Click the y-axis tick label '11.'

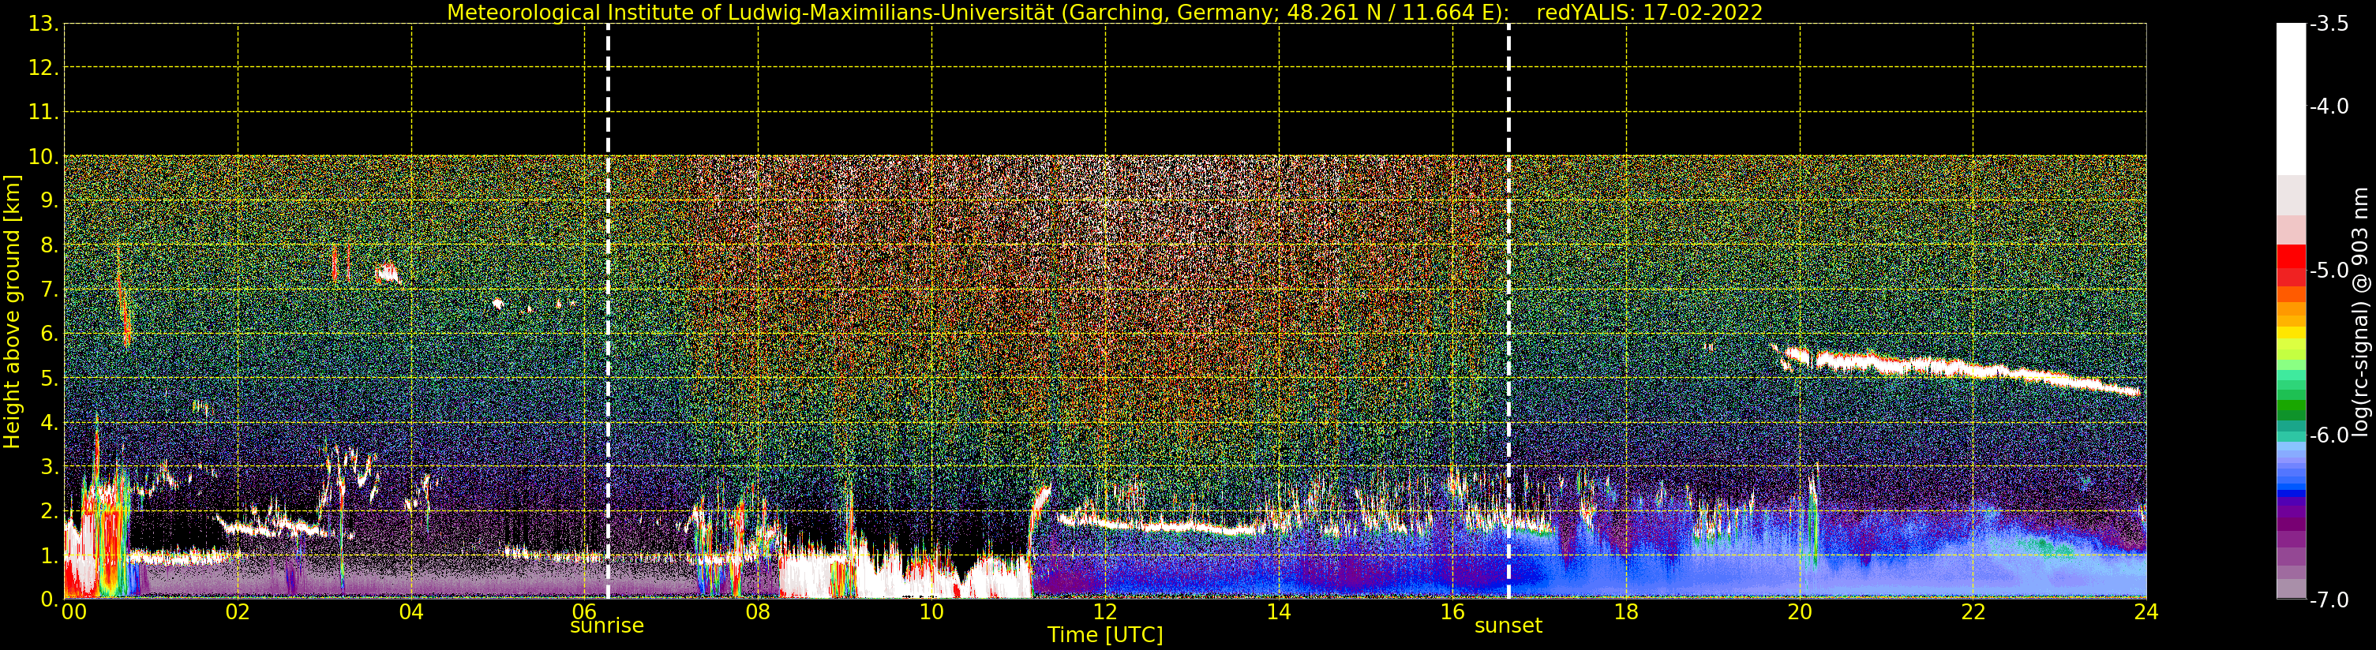pyautogui.click(x=43, y=113)
